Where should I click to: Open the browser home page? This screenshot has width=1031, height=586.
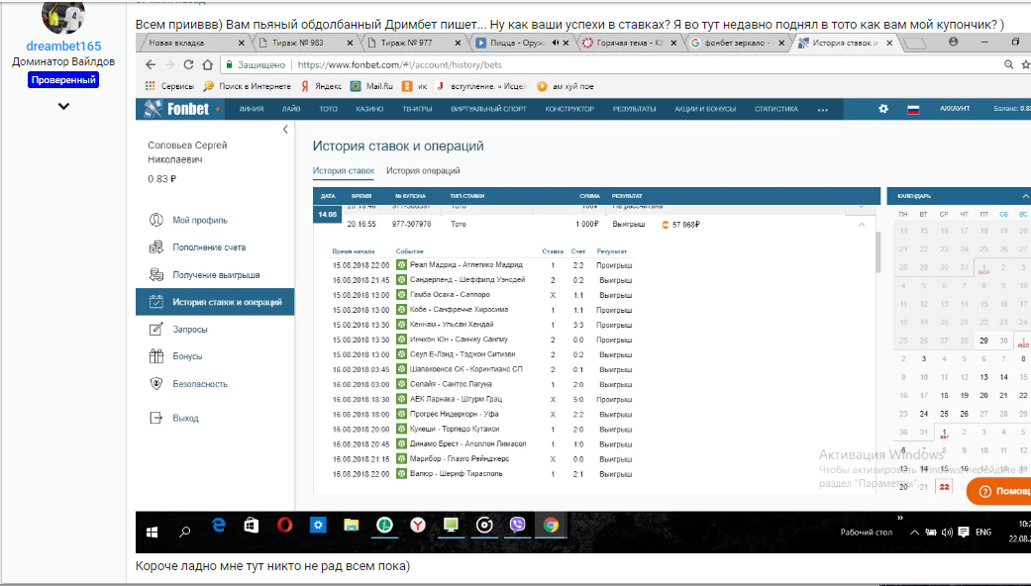point(208,65)
